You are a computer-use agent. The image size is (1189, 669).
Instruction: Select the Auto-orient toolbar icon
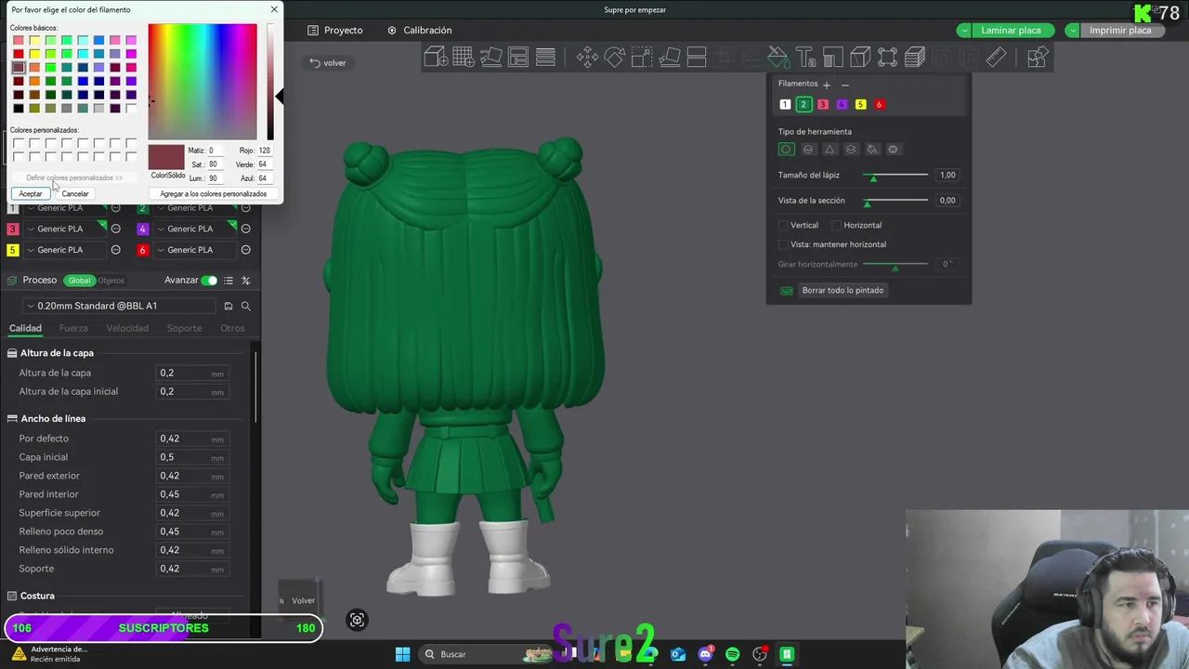[490, 58]
